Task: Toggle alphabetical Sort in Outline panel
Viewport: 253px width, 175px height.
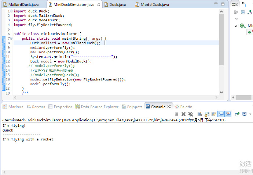Action: point(250,12)
